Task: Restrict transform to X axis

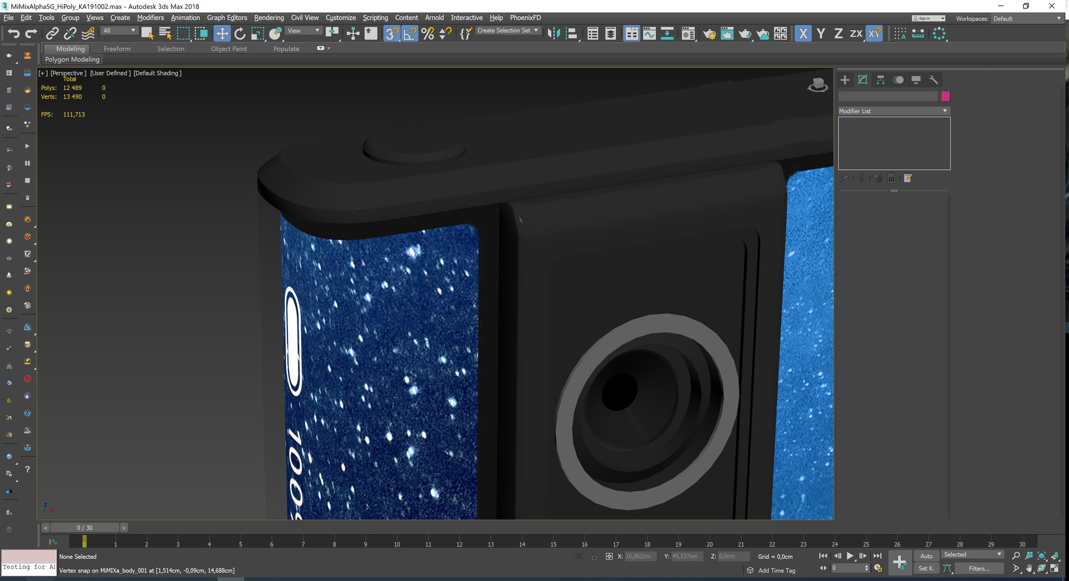Action: [803, 33]
